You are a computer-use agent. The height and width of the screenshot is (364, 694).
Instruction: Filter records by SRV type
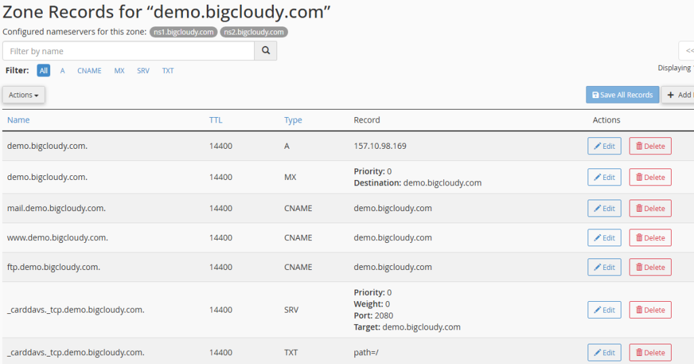tap(143, 70)
